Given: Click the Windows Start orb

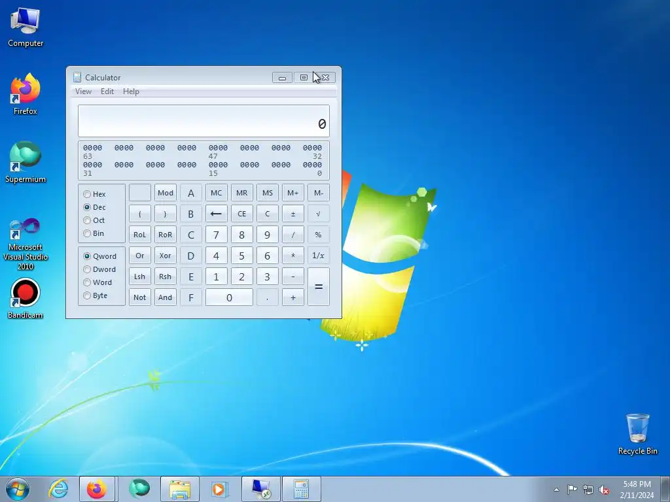Looking at the screenshot, I should (18, 489).
